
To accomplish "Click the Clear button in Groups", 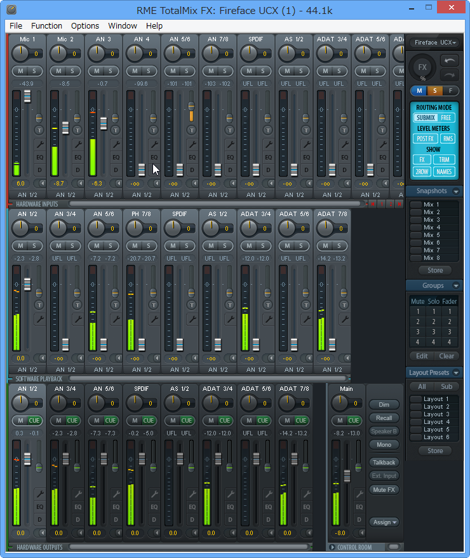I will pos(446,357).
